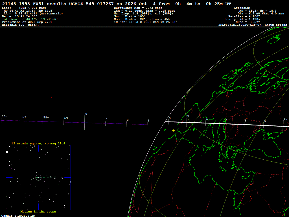Click tick mark 3 on the purple path
This screenshot has width=289, height=217.
147,125
